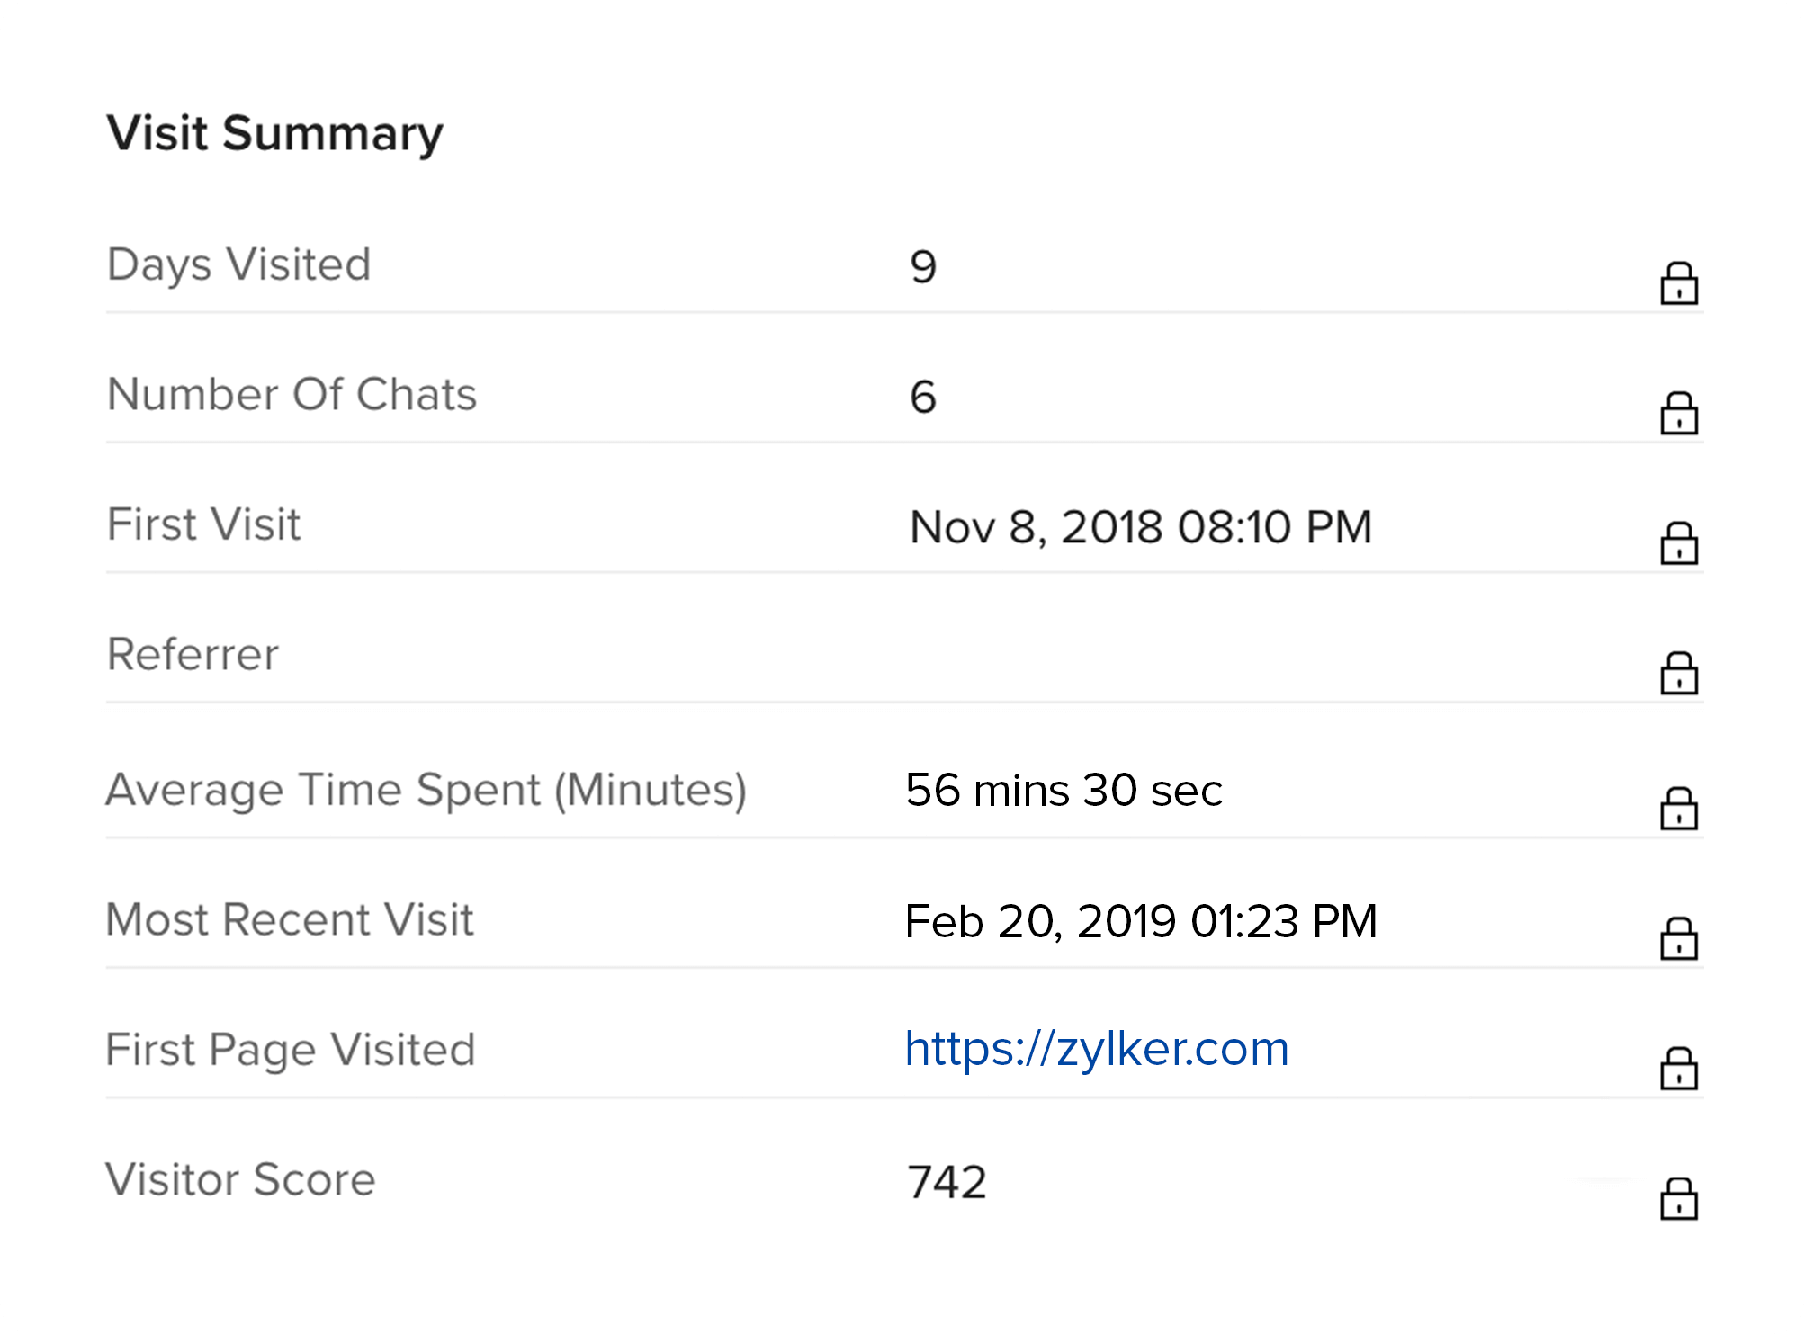The image size is (1804, 1334).
Task: Click the Most Recent Visit label
Action: (289, 920)
